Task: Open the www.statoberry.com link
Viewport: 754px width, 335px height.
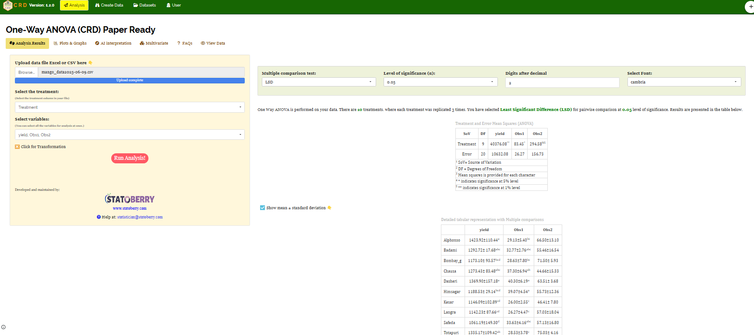Action: (130, 208)
